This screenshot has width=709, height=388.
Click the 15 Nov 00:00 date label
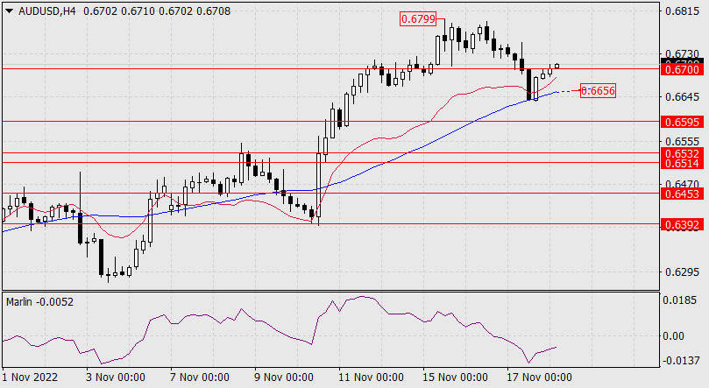point(455,377)
